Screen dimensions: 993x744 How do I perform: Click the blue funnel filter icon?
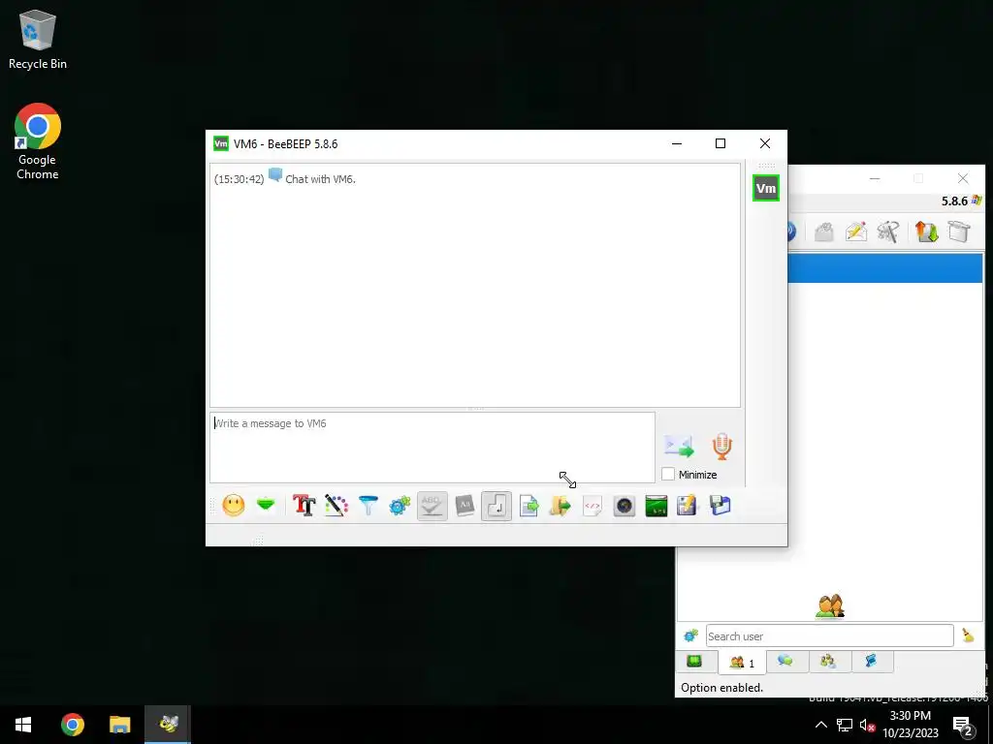[x=368, y=506]
